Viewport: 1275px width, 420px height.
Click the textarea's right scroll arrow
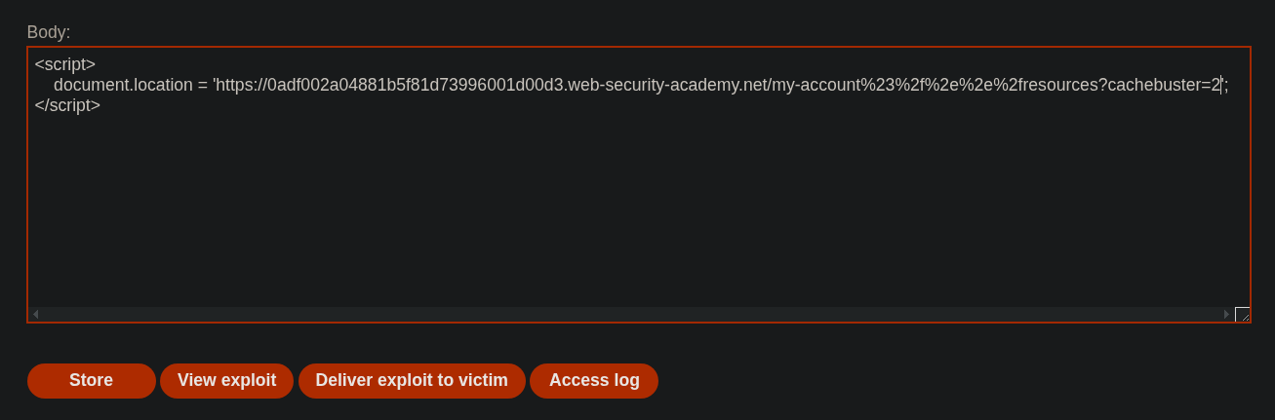1227,315
